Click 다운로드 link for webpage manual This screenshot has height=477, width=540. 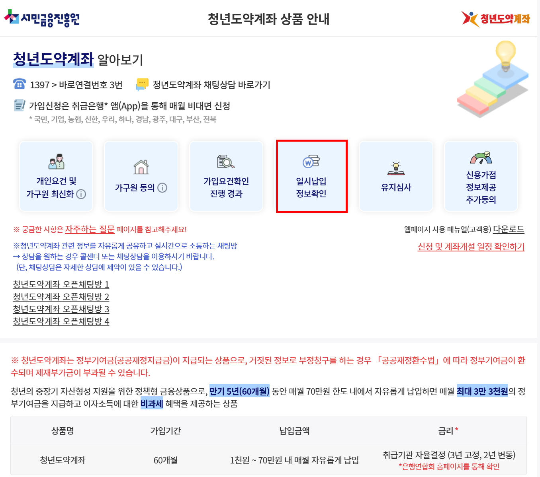click(509, 229)
